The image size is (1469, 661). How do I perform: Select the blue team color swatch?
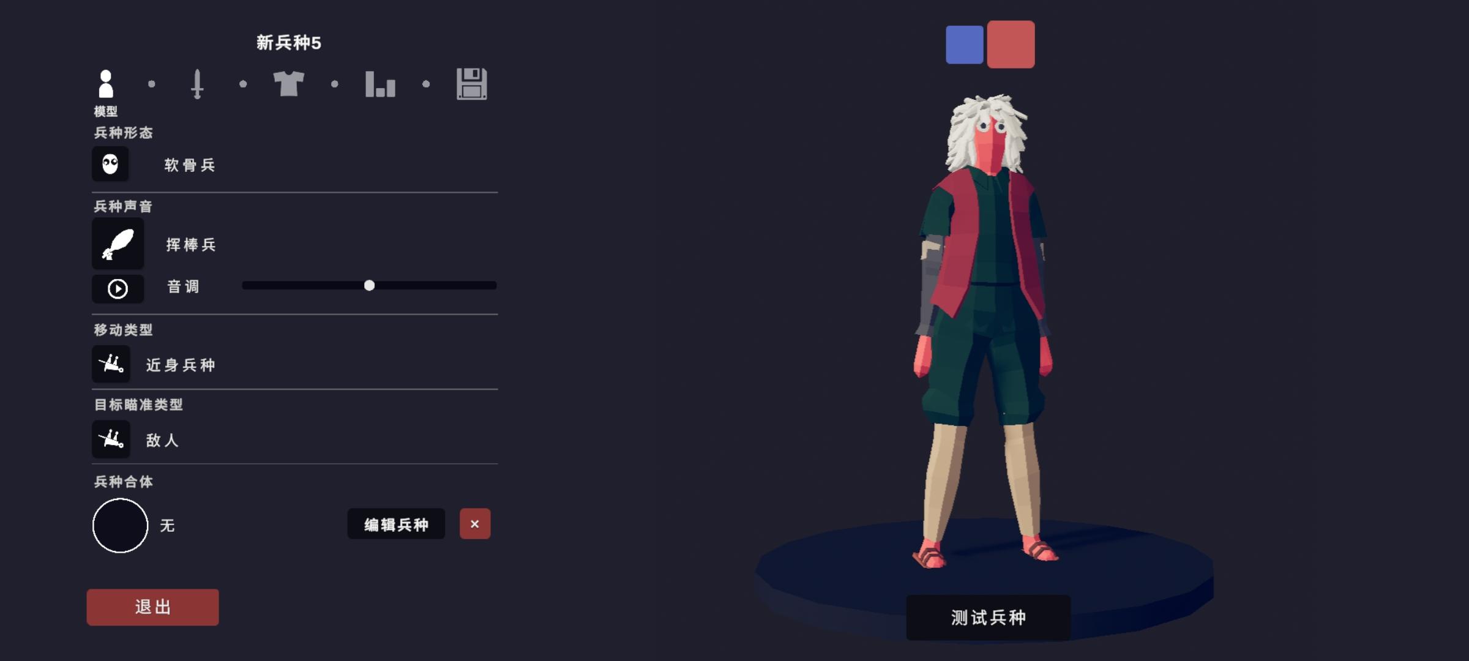click(x=965, y=45)
